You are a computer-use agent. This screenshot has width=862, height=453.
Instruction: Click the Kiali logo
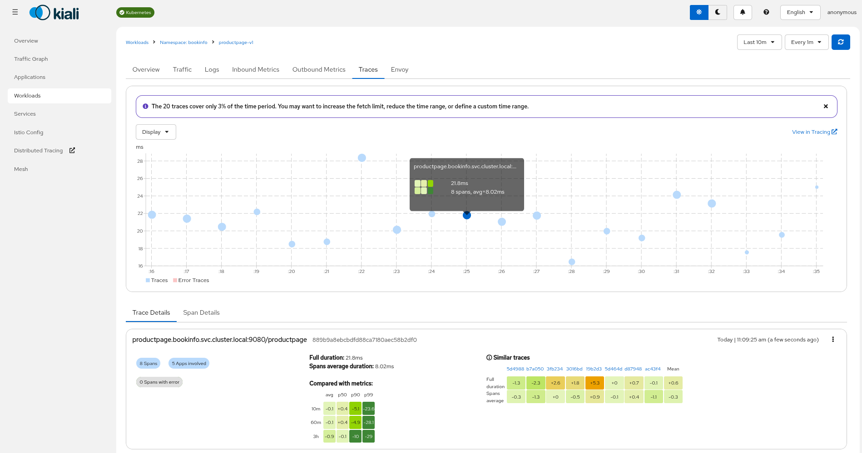[54, 13]
